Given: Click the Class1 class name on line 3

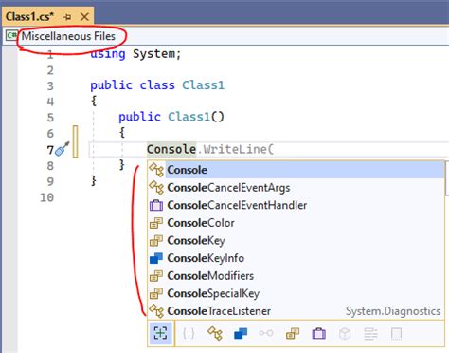Looking at the screenshot, I should 203,85.
